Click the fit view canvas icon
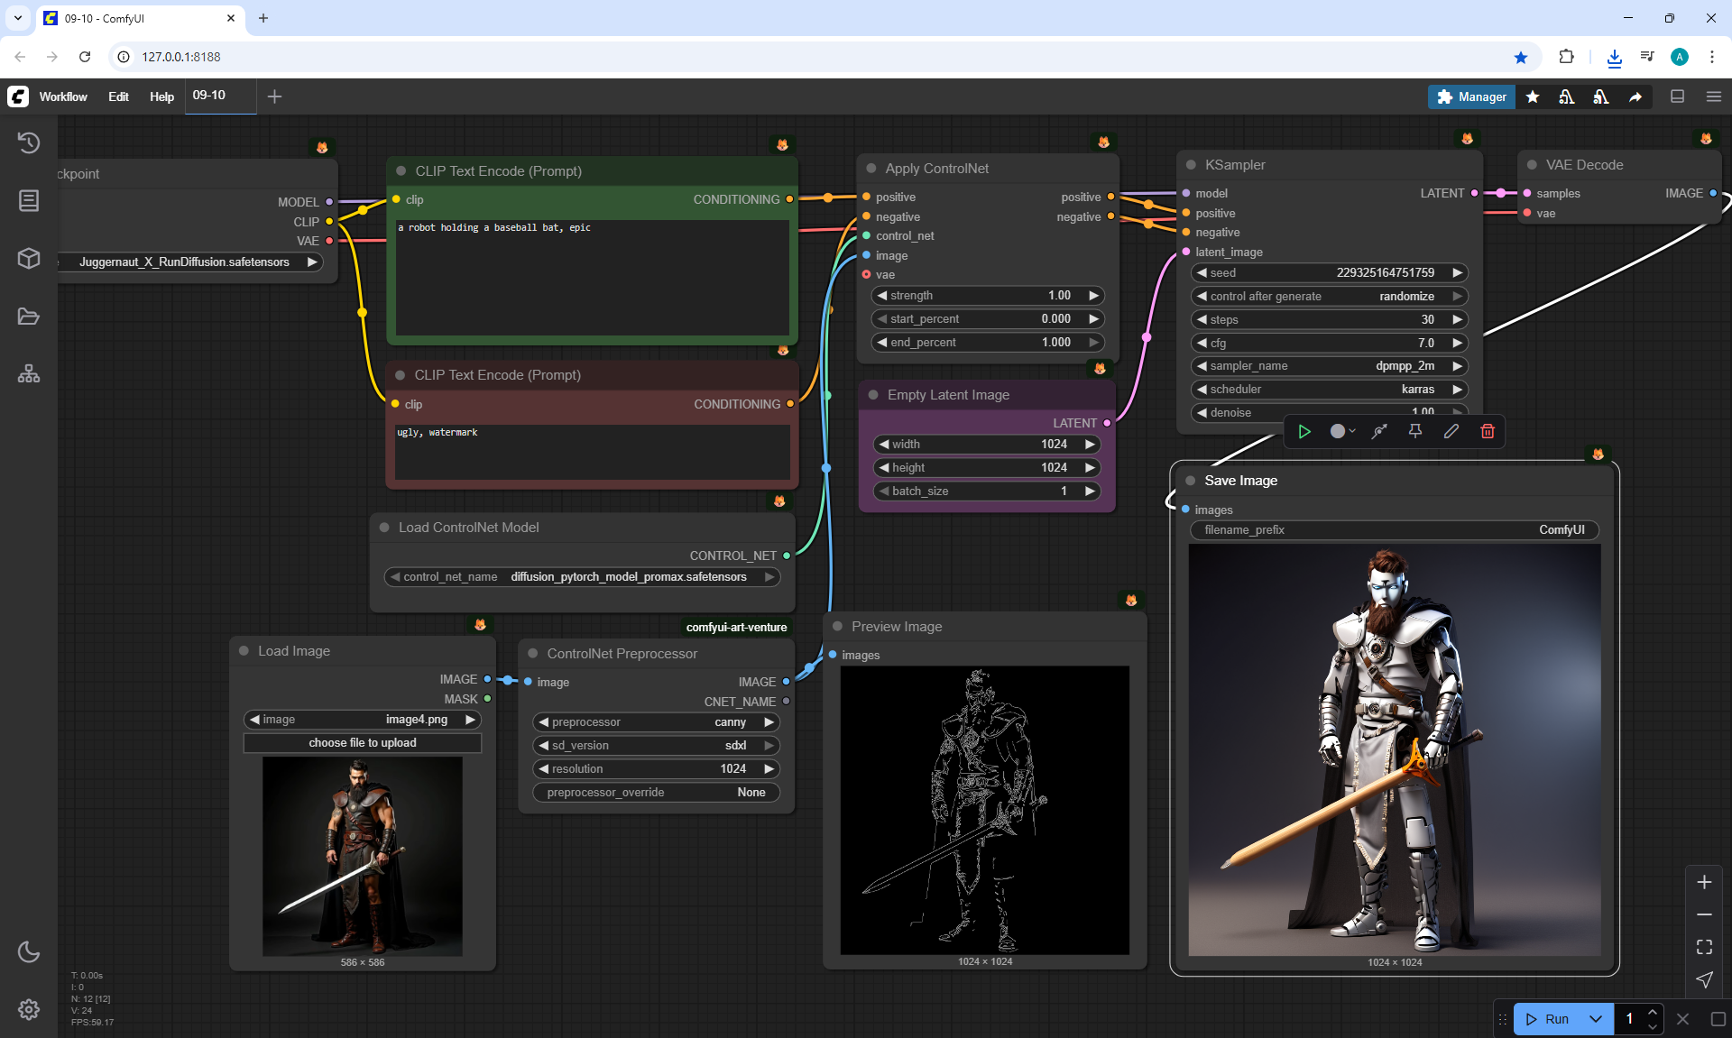 tap(1704, 947)
